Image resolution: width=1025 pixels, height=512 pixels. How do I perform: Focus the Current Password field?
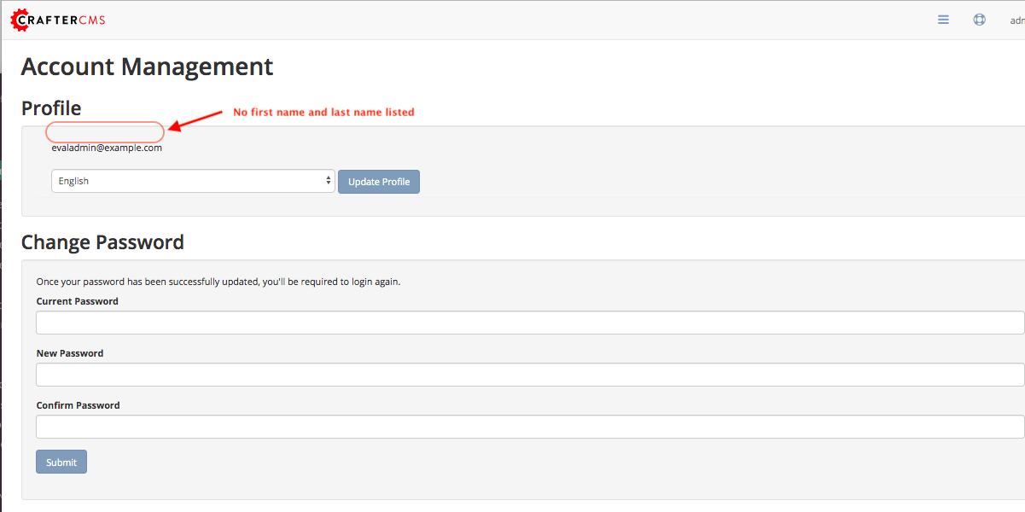(x=529, y=322)
